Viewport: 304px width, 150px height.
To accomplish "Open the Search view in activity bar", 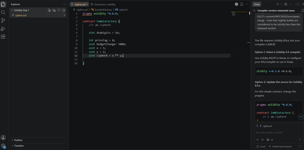I will click(3, 12).
